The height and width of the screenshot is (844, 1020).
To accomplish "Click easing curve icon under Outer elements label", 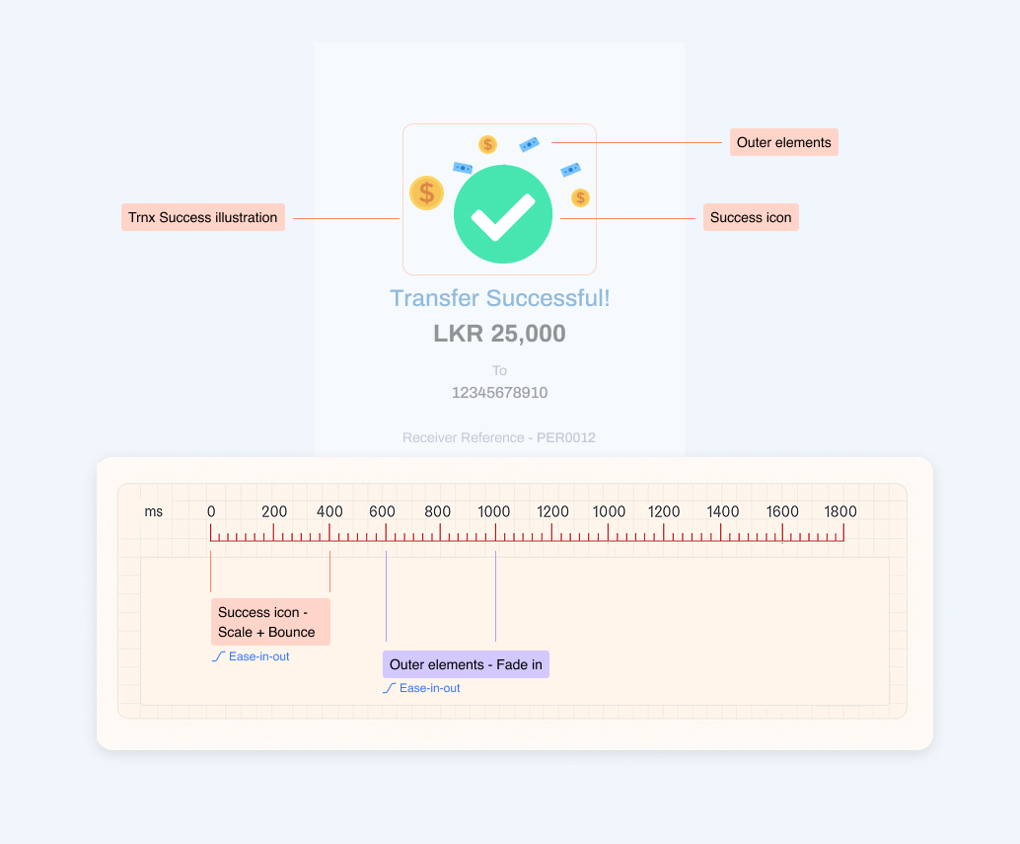I will point(389,688).
